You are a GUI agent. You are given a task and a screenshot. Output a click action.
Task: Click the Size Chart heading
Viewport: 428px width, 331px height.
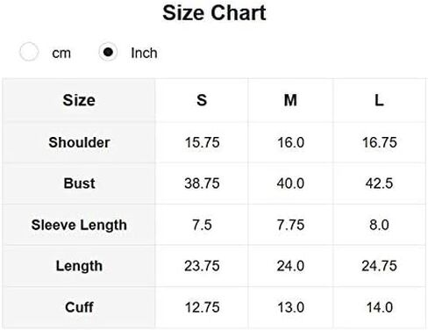pos(214,13)
